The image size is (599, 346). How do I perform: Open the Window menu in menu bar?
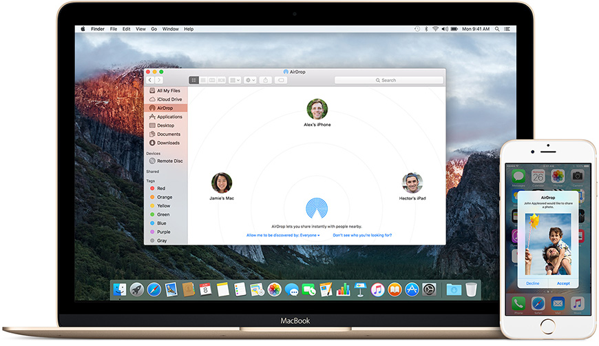click(x=170, y=29)
